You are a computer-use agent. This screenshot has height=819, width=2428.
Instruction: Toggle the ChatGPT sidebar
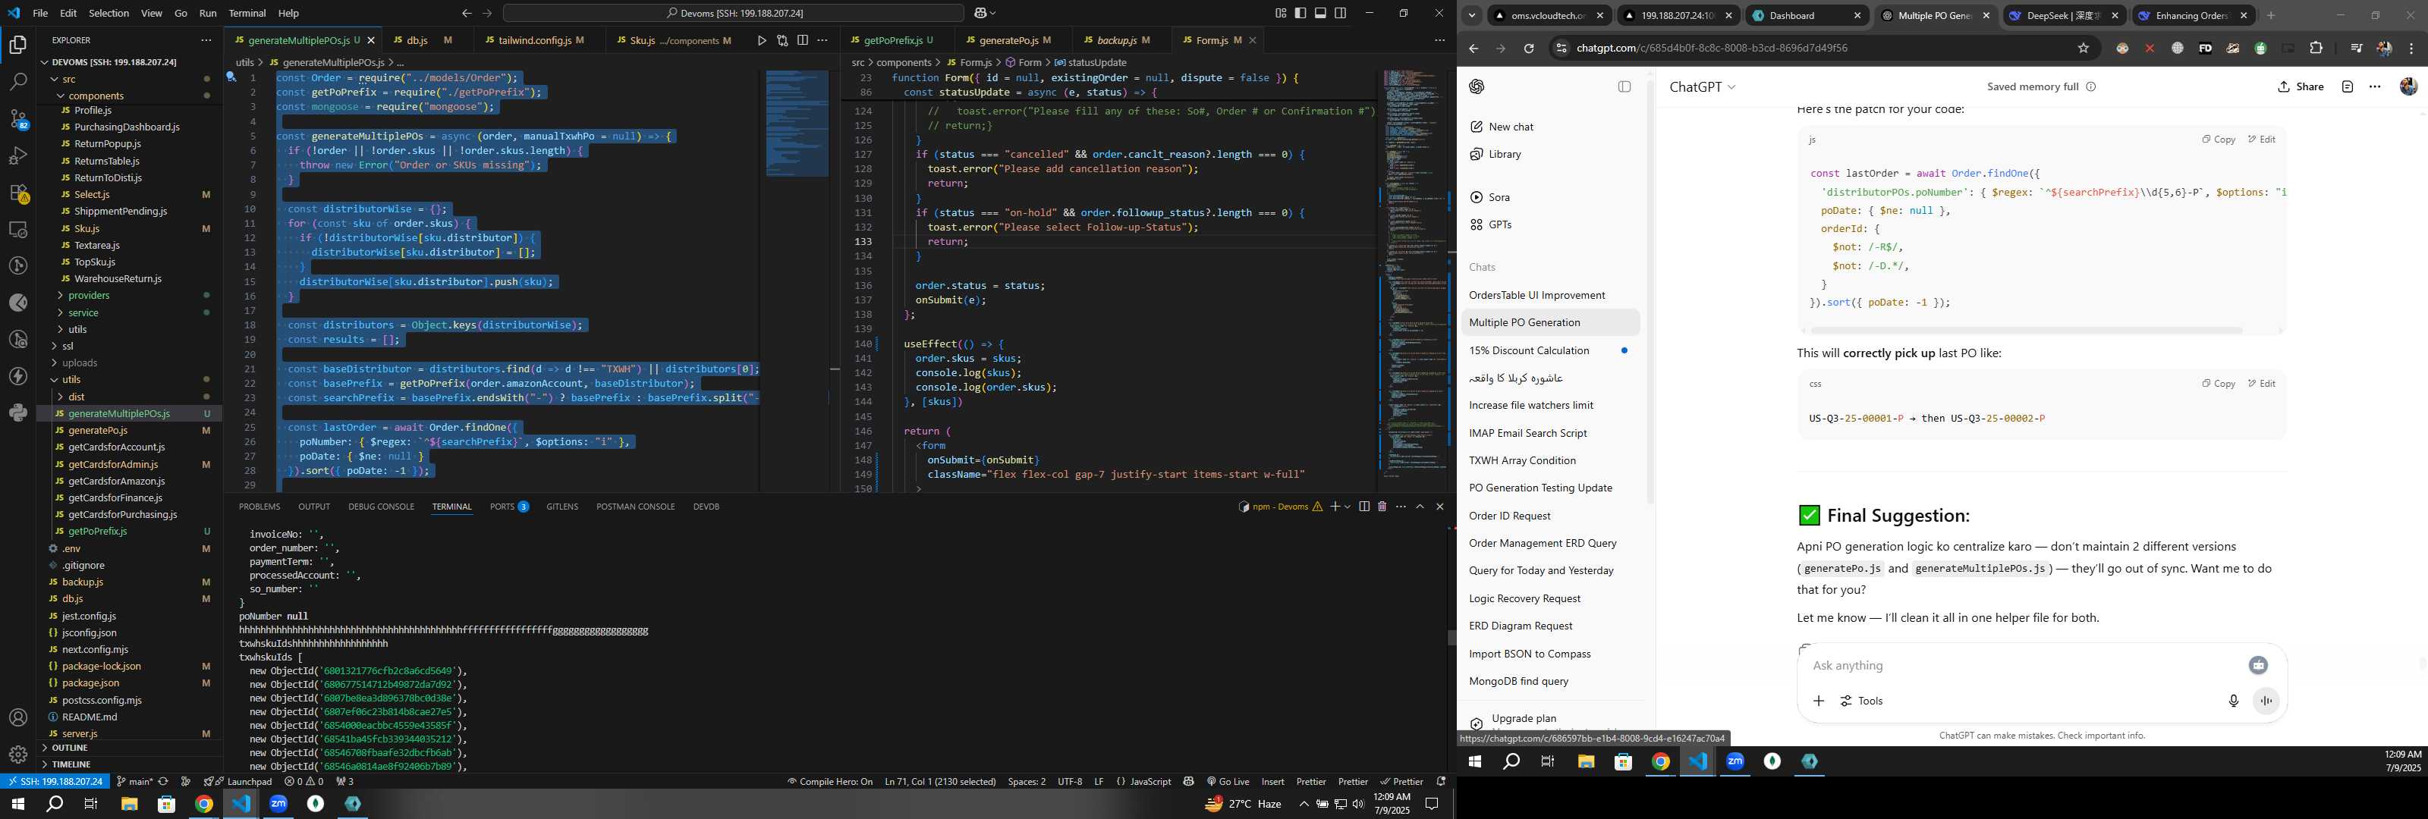tap(1624, 86)
